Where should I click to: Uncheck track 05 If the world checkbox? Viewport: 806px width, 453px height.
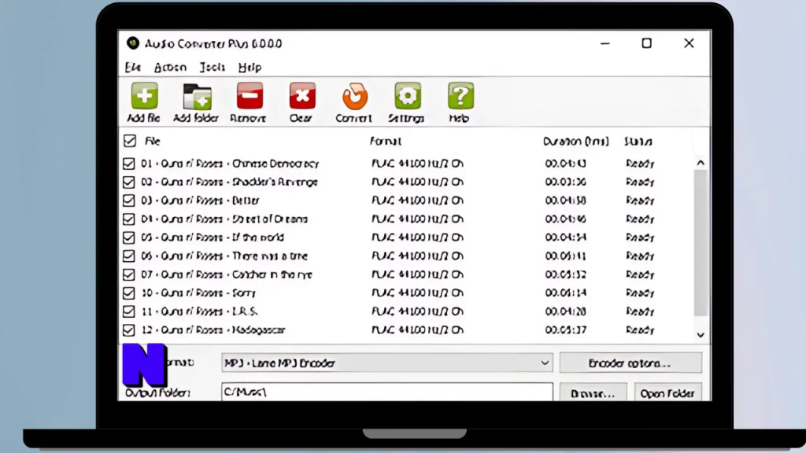[128, 238]
